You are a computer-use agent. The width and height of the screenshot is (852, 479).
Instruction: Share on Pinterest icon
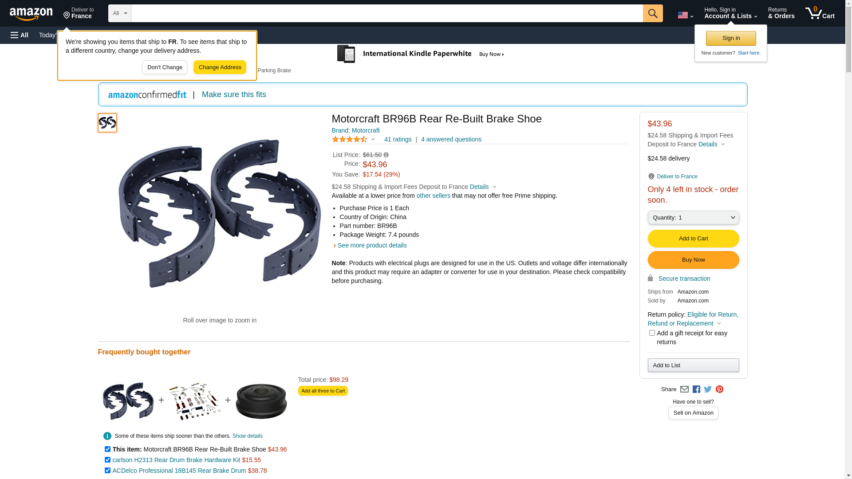719,389
